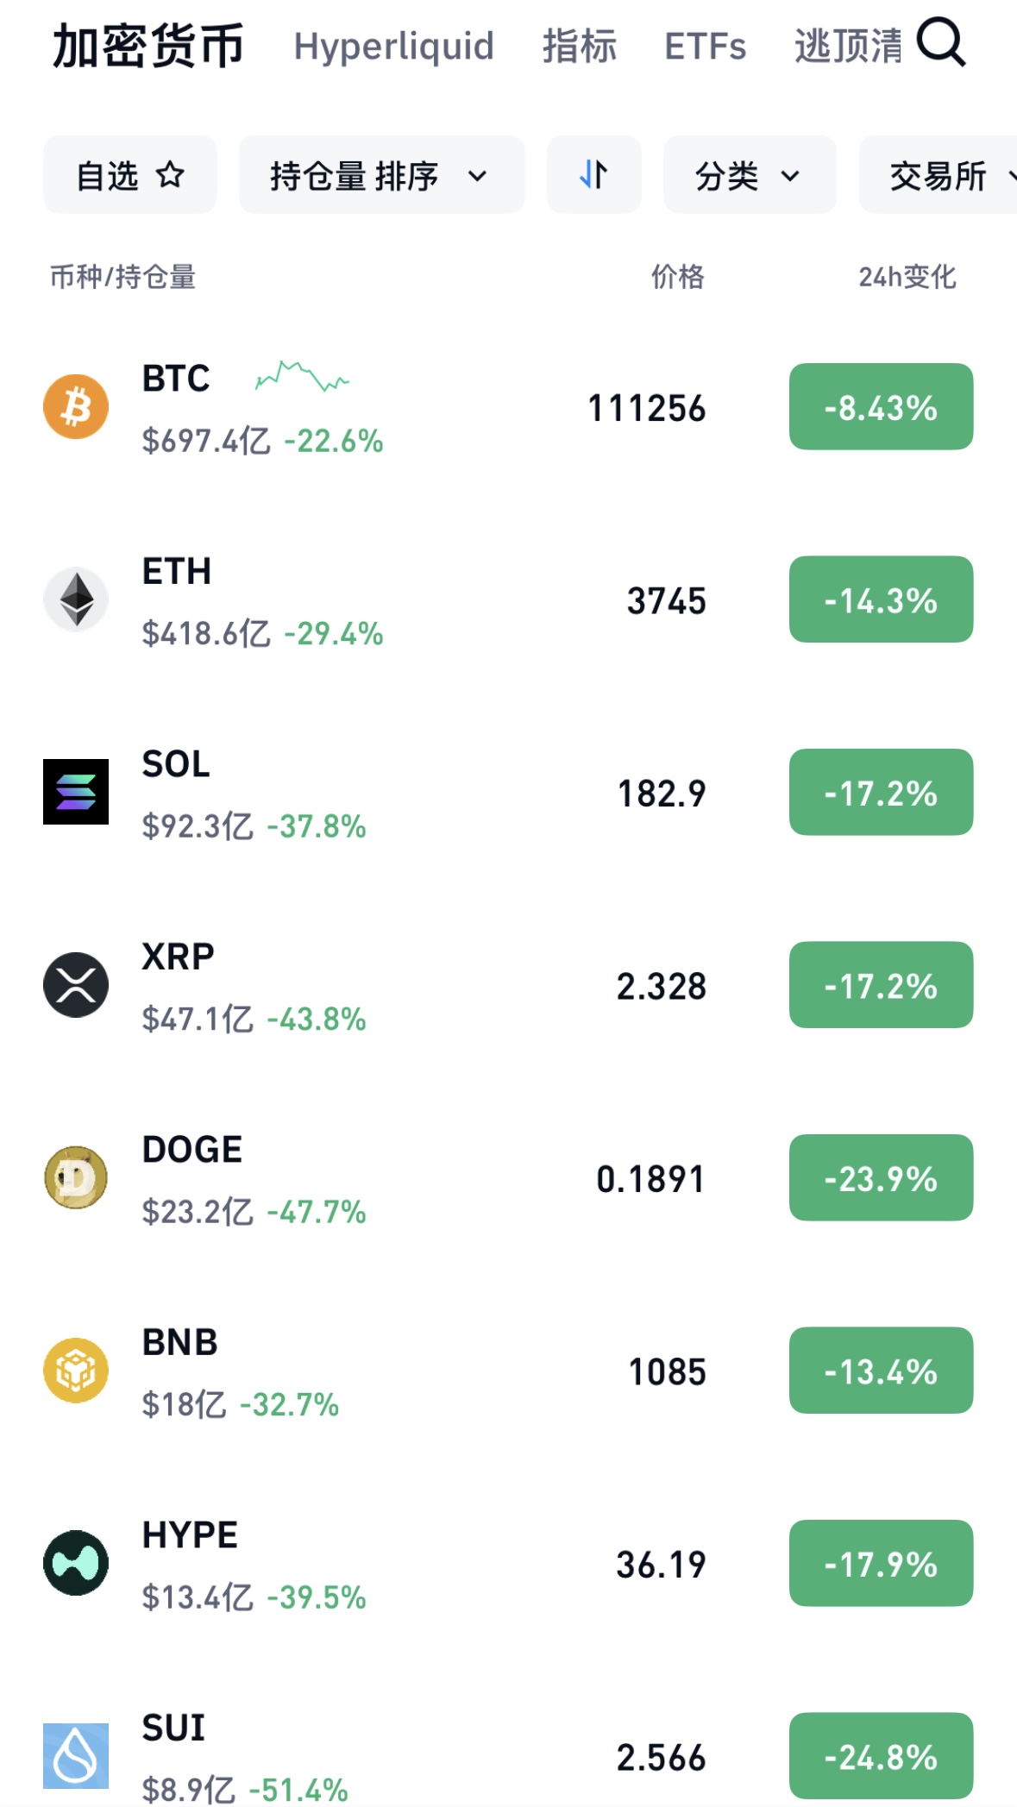The height and width of the screenshot is (1807, 1017).
Task: Tap the Dogecoin logo icon
Action: [x=76, y=1177]
